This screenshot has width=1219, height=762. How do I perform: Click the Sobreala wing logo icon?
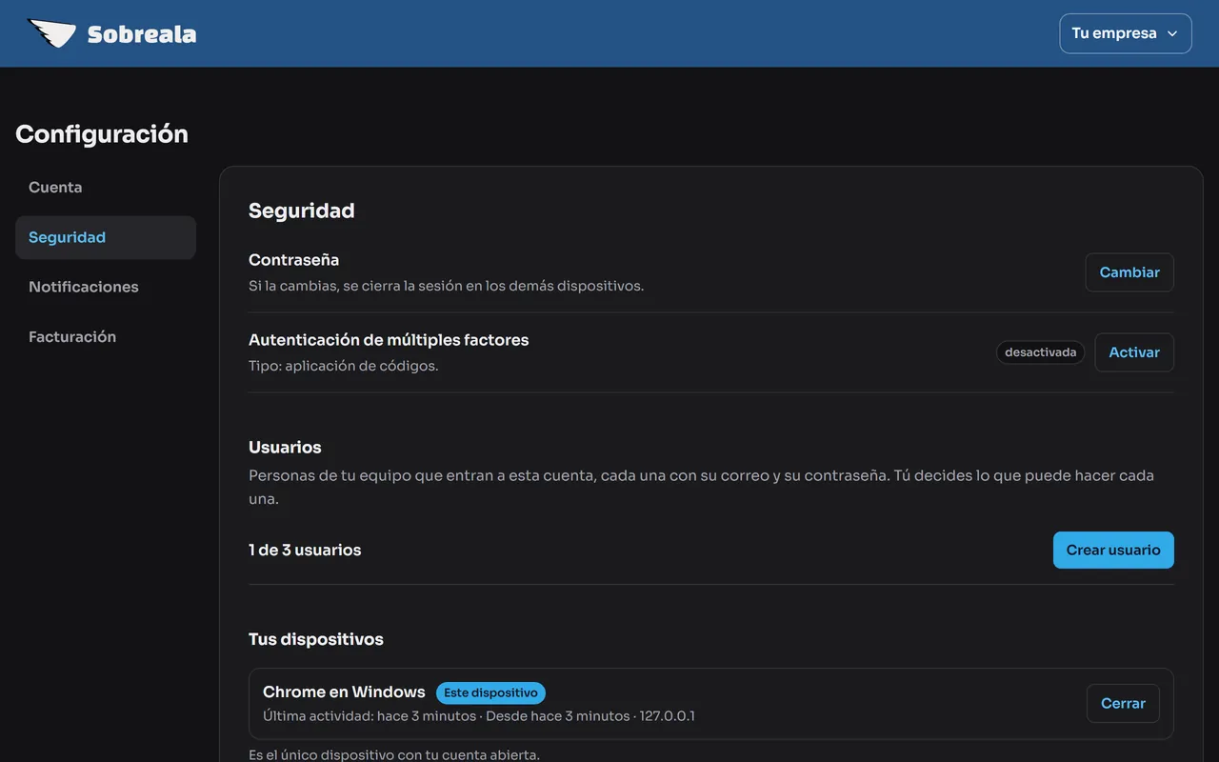click(x=51, y=33)
